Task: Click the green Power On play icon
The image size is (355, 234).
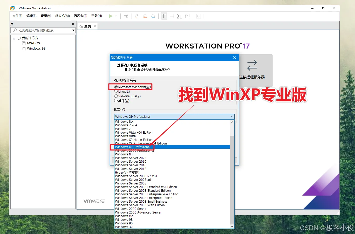Action: point(111,16)
